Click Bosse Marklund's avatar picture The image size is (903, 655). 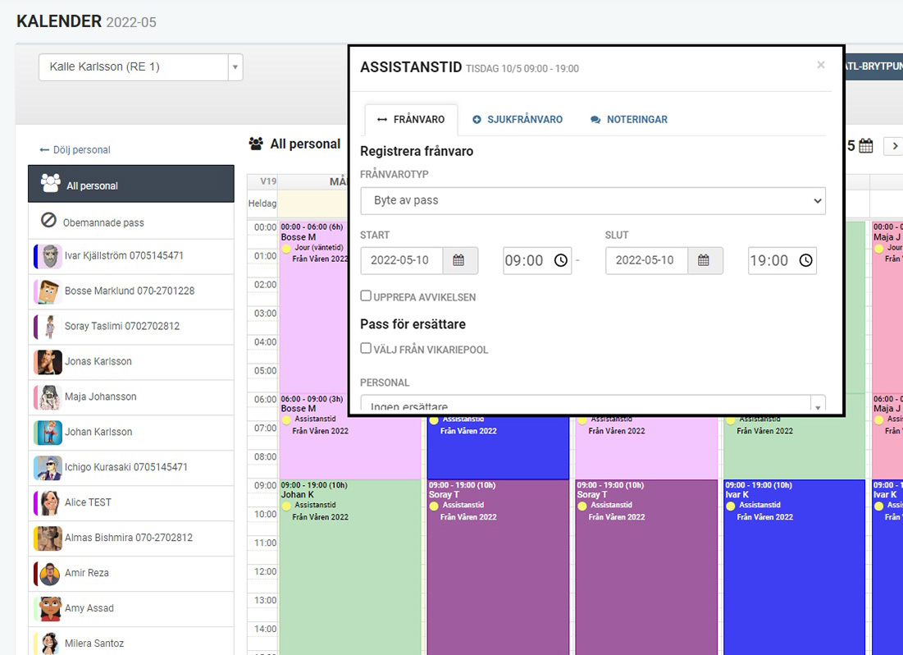click(48, 291)
